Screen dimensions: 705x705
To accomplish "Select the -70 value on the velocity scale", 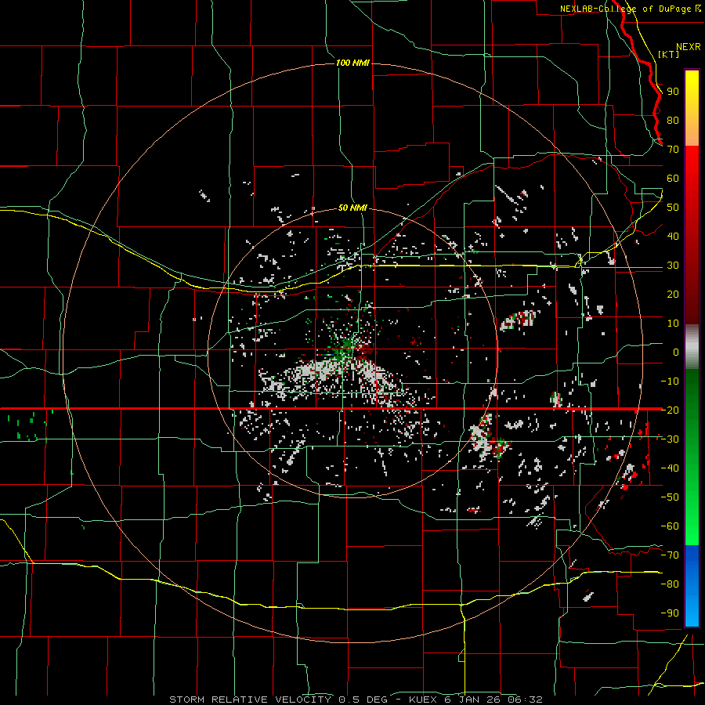I will coord(670,555).
